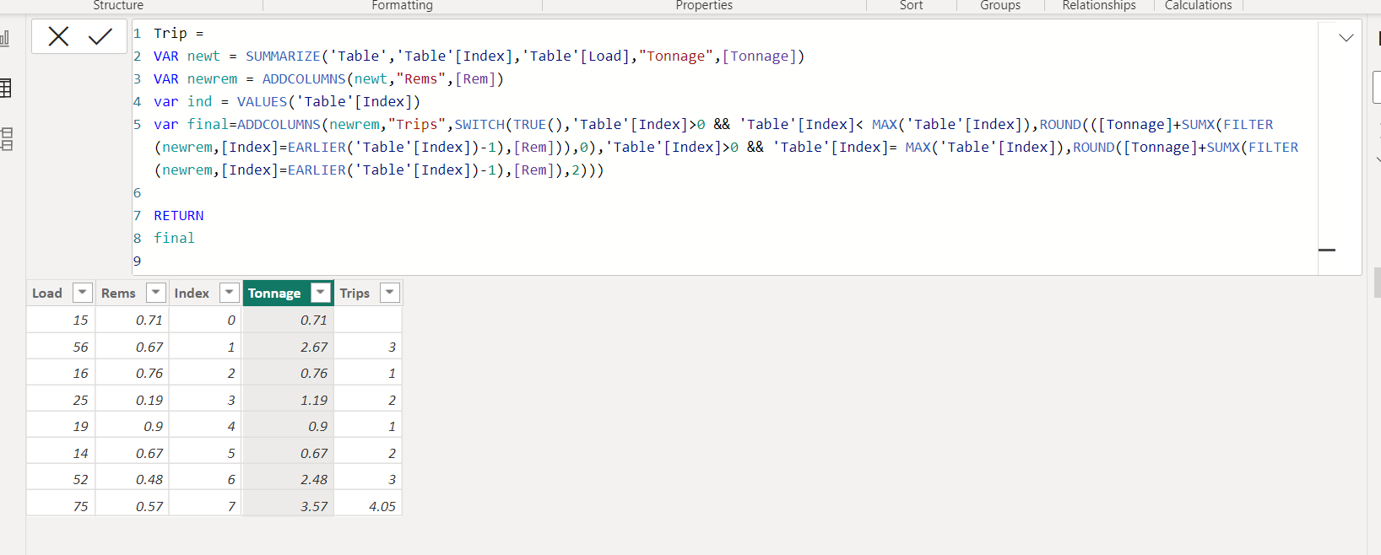Open the Sort ribbon group
The width and height of the screenshot is (1381, 555).
pos(912,6)
